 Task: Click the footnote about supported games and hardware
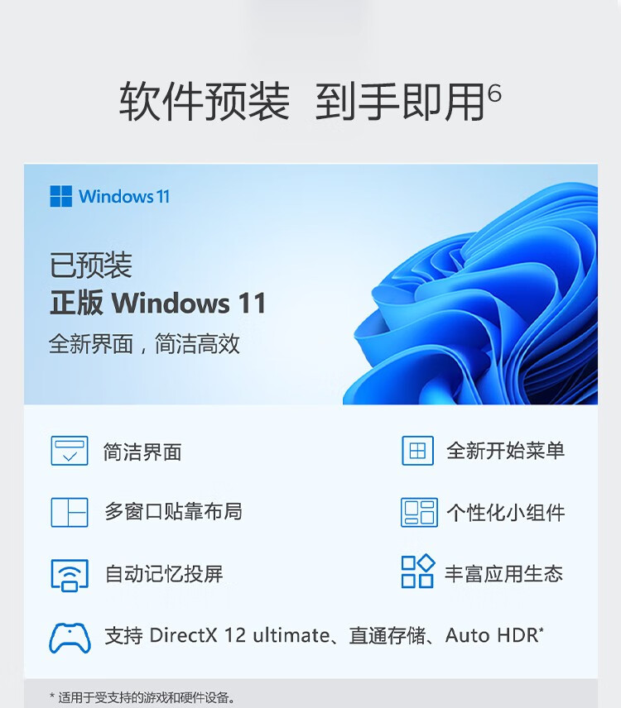coord(142,697)
